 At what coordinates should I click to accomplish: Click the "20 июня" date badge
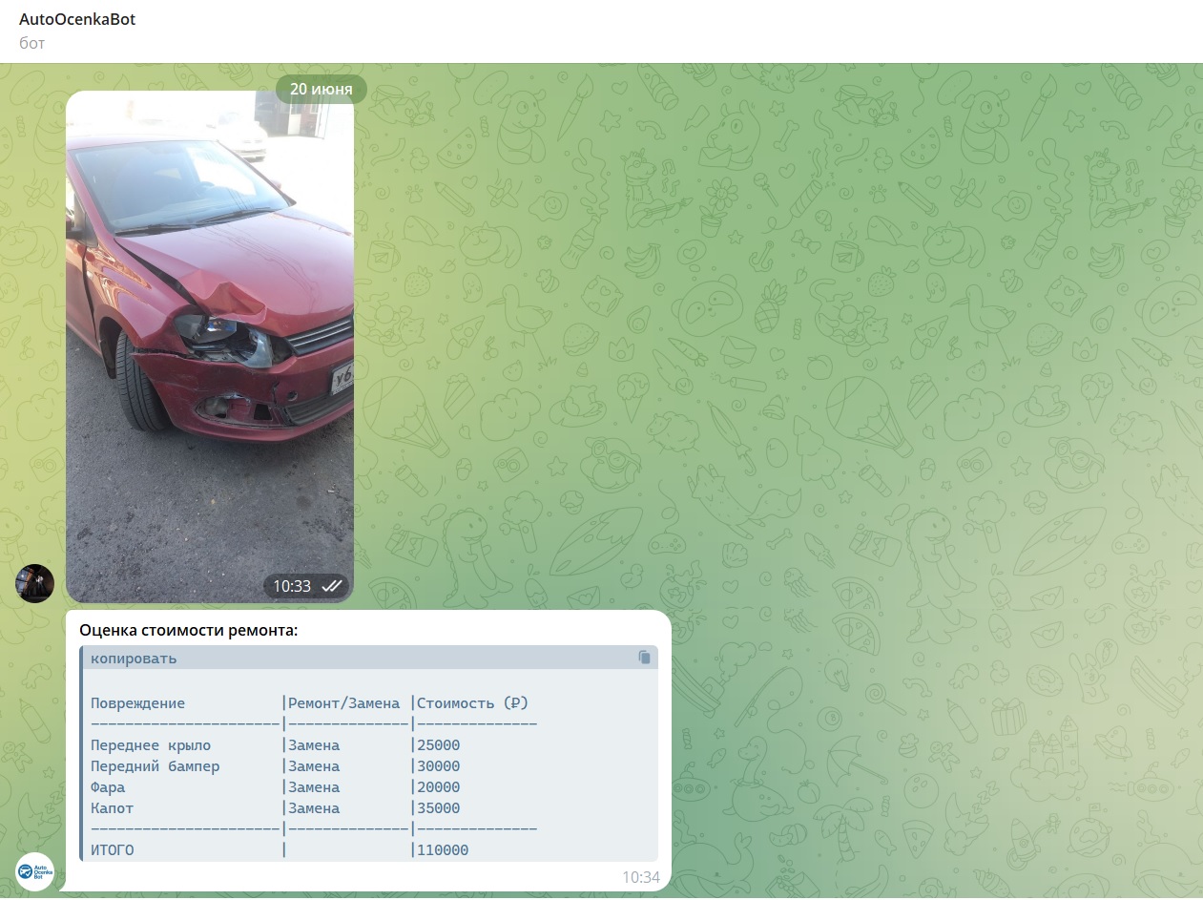(321, 89)
